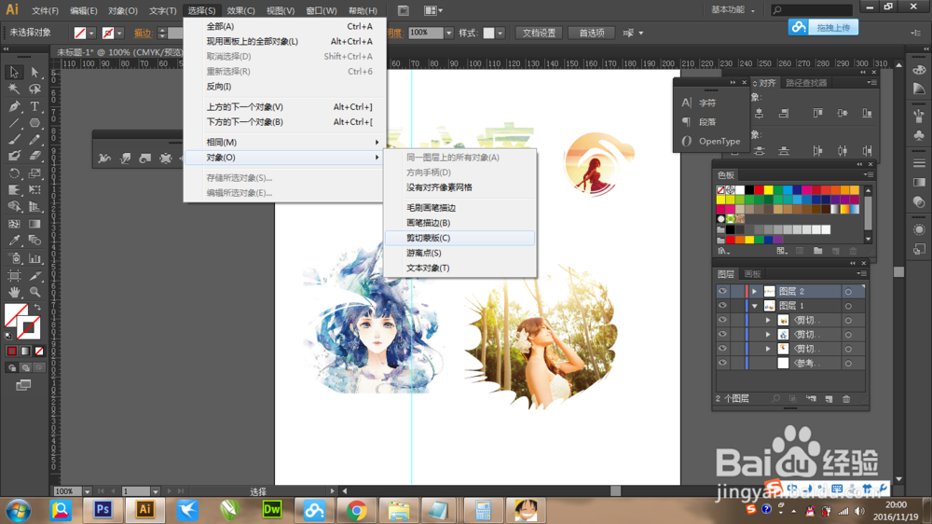The image size is (932, 524).
Task: Open the fill color dropdown arrow
Action: (91, 34)
